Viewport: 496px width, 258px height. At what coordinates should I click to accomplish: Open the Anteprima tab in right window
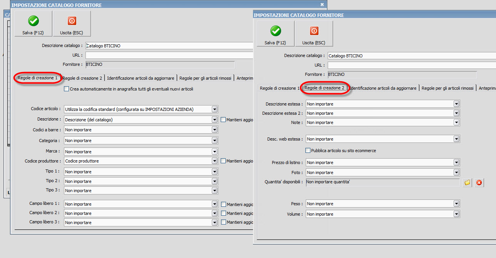(486, 88)
